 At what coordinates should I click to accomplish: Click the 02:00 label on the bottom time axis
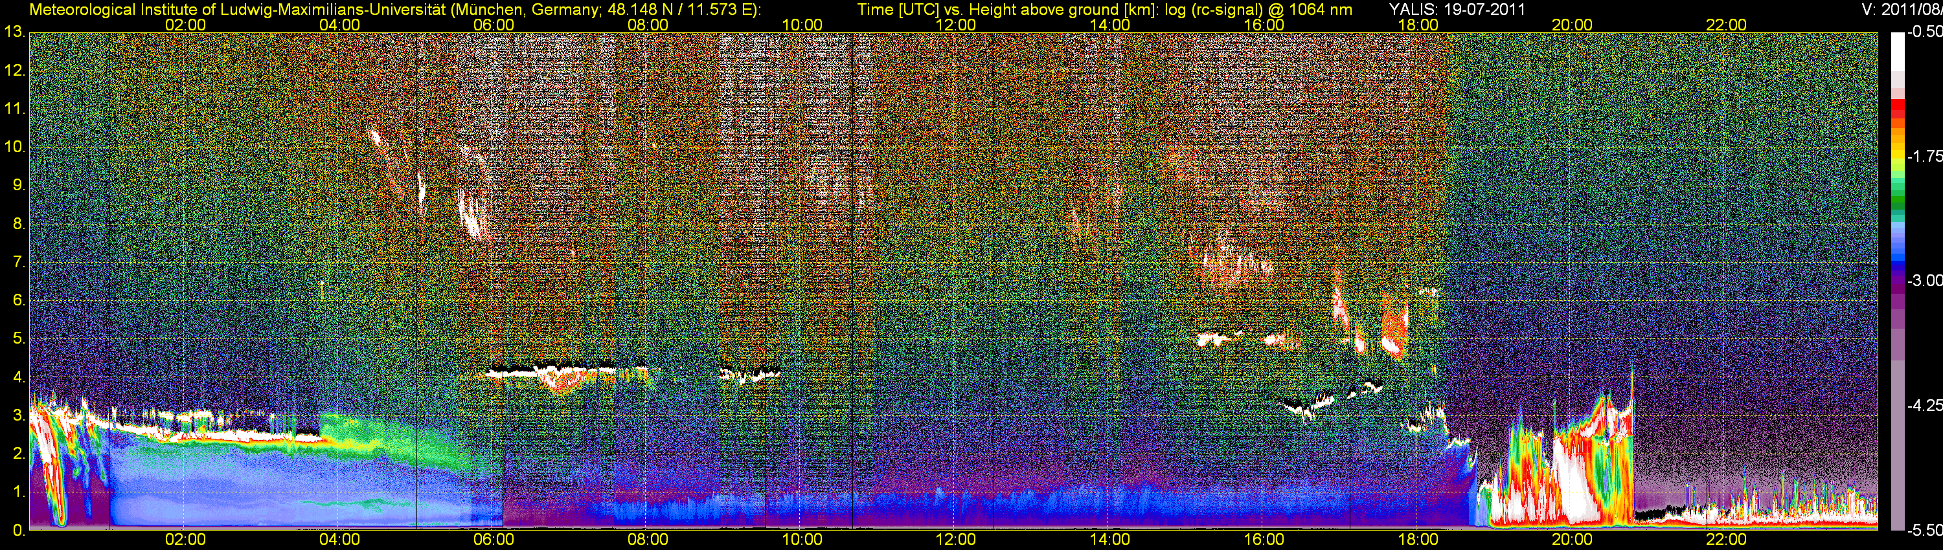pos(185,540)
